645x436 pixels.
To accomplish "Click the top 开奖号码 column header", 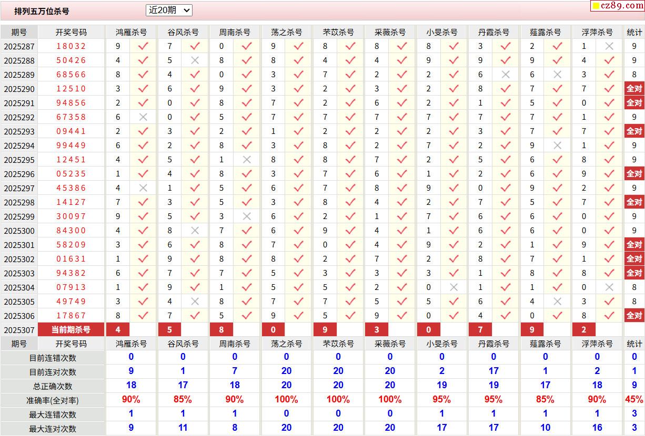I will click(71, 32).
